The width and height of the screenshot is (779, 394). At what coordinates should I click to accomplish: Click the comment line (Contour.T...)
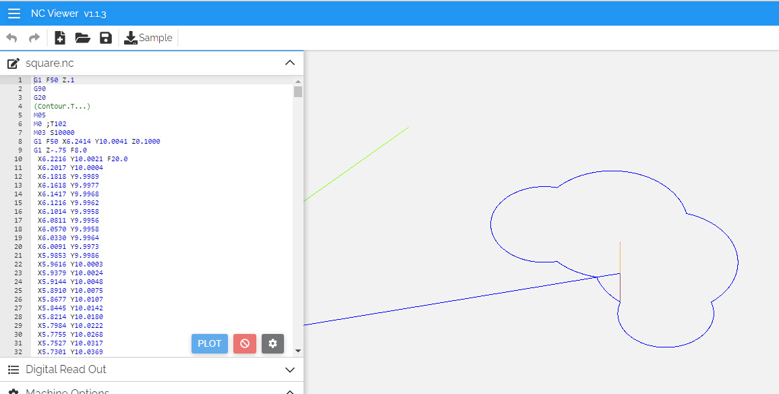(62, 107)
